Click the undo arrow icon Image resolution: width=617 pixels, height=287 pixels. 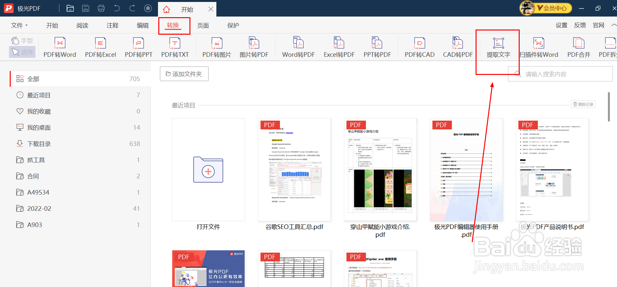[x=117, y=8]
